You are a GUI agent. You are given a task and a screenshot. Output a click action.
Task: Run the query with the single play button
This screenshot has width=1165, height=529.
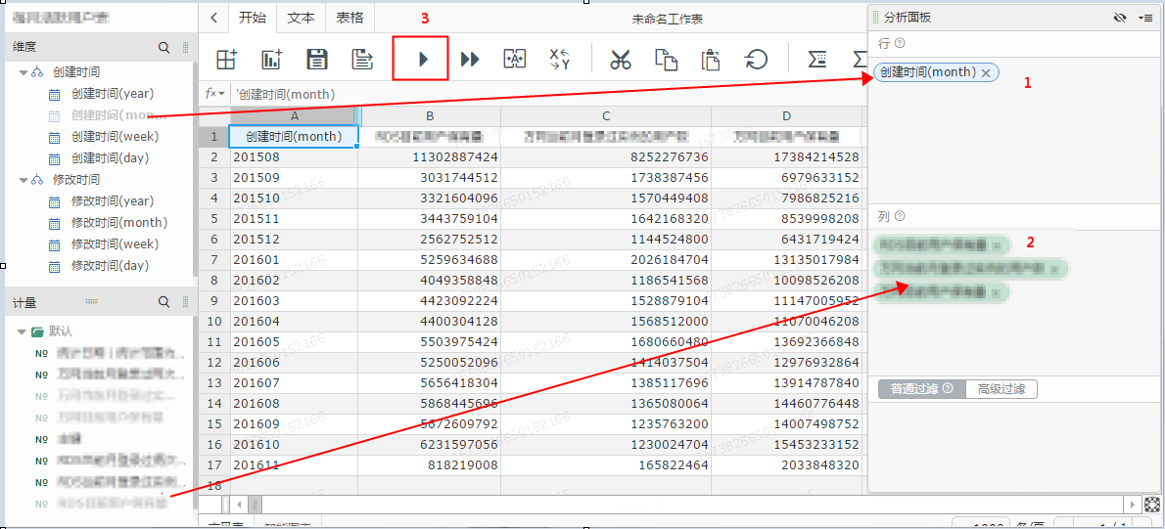tap(424, 60)
